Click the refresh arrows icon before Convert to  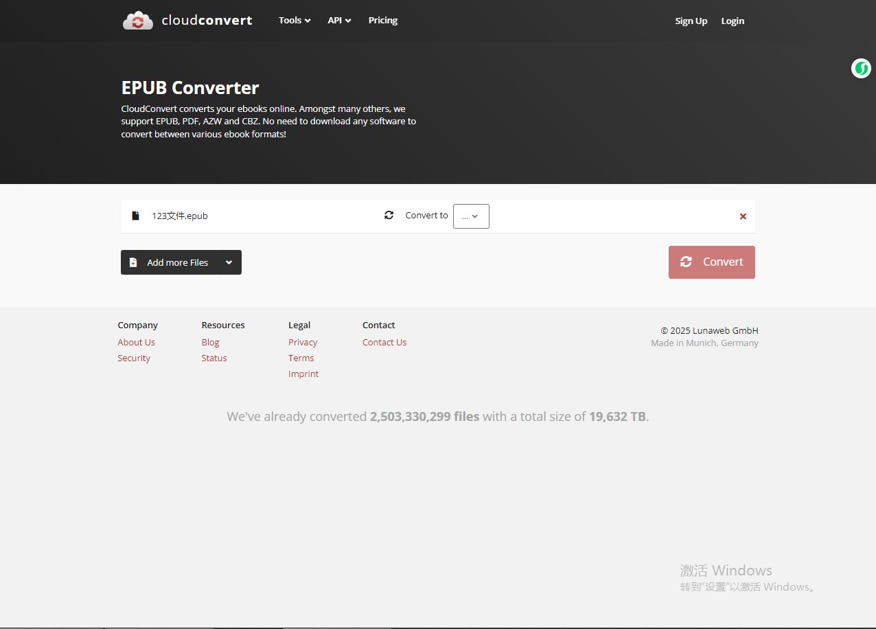tap(389, 215)
